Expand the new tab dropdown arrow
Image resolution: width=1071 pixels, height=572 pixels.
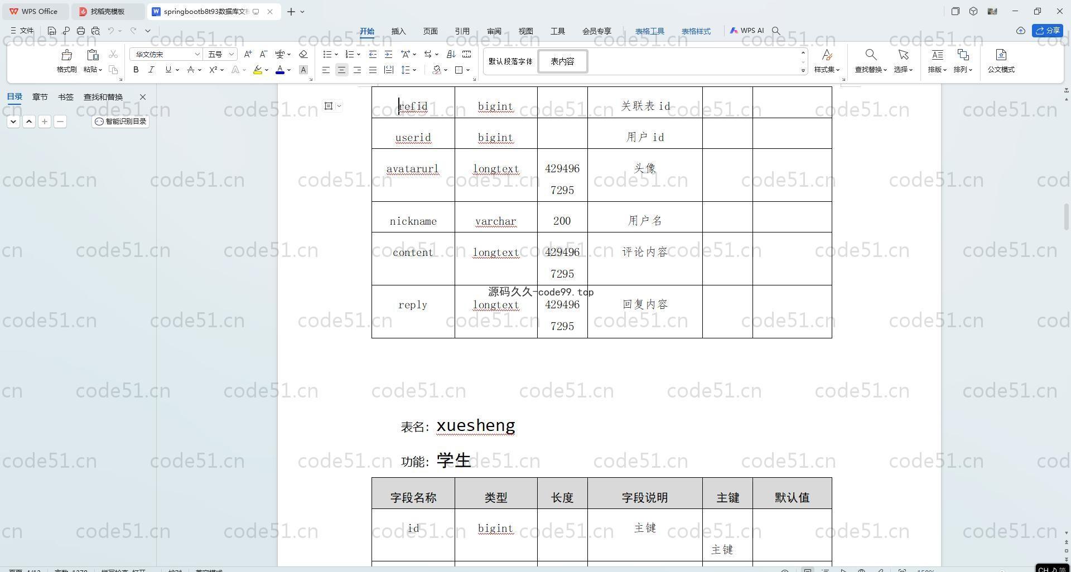click(x=302, y=12)
